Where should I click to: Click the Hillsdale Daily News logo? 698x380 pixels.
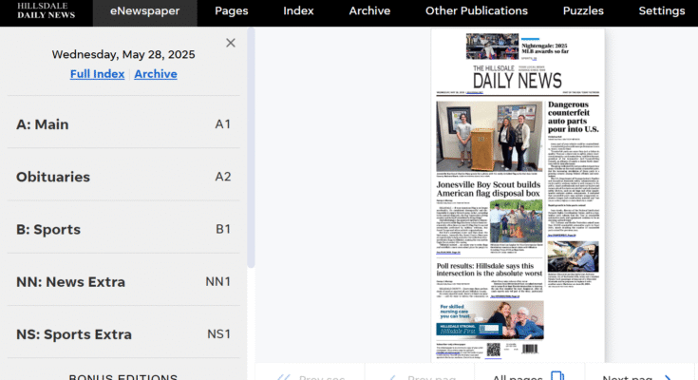click(x=47, y=10)
